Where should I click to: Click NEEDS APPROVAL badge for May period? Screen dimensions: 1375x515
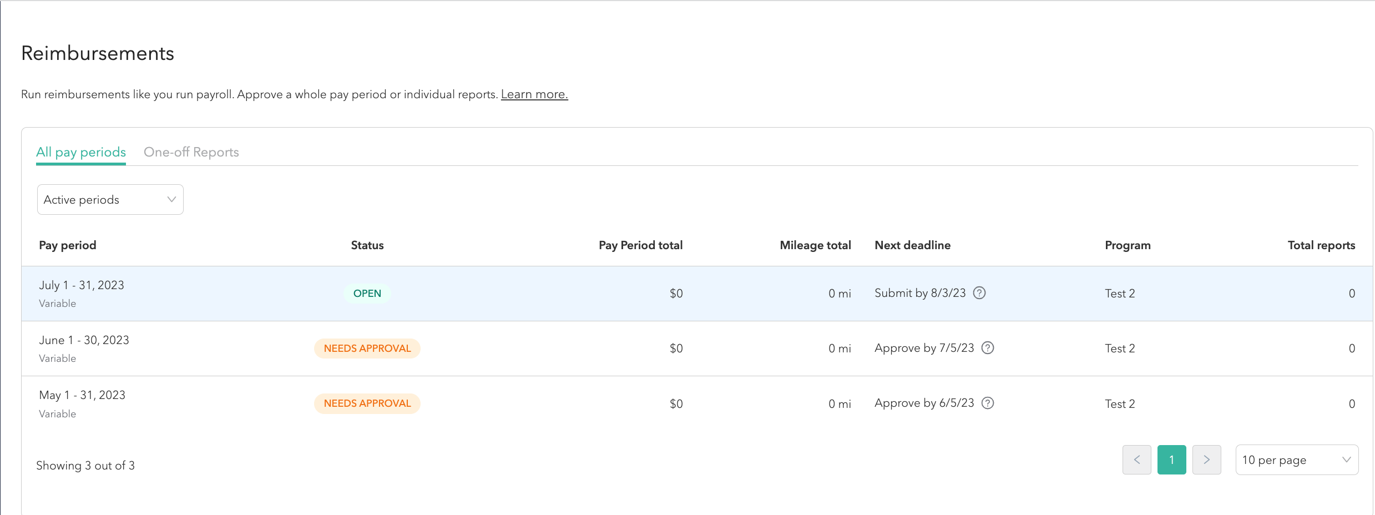coord(367,403)
